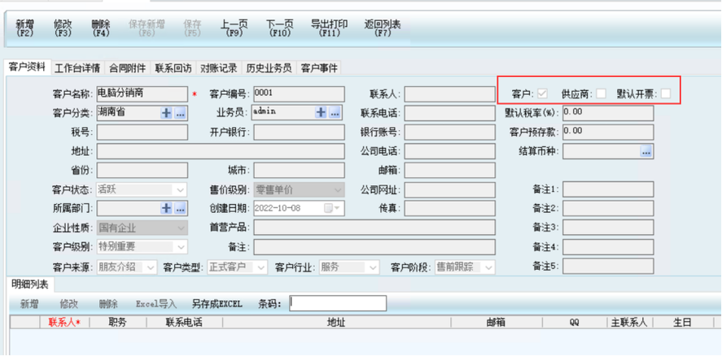
Task: Expand the 售价级别 dropdown
Action: pyautogui.click(x=336, y=189)
